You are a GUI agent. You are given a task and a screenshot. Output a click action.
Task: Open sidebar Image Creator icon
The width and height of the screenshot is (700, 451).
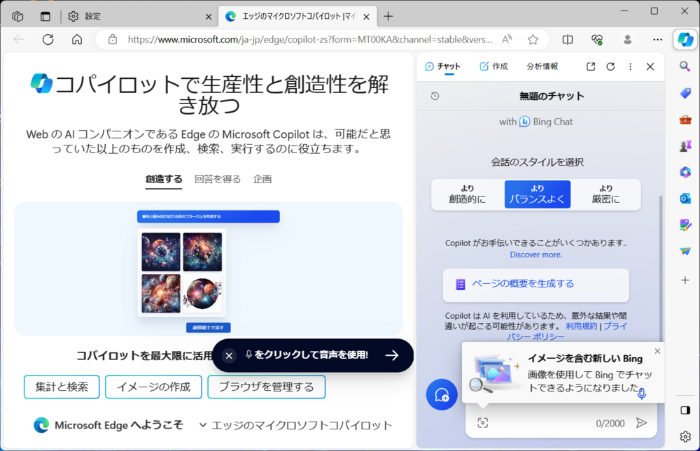(x=685, y=225)
